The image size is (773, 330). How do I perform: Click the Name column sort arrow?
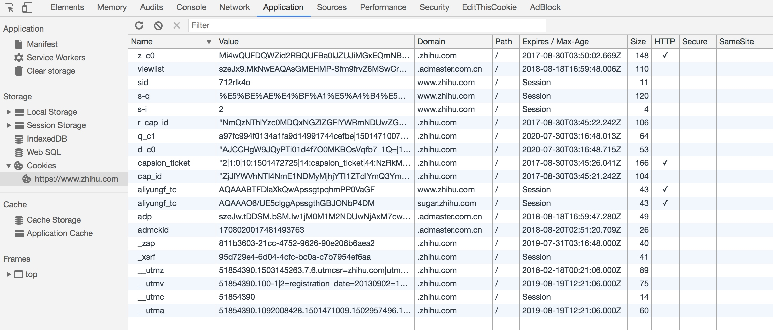pyautogui.click(x=209, y=42)
